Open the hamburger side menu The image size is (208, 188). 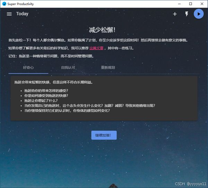click(x=9, y=14)
